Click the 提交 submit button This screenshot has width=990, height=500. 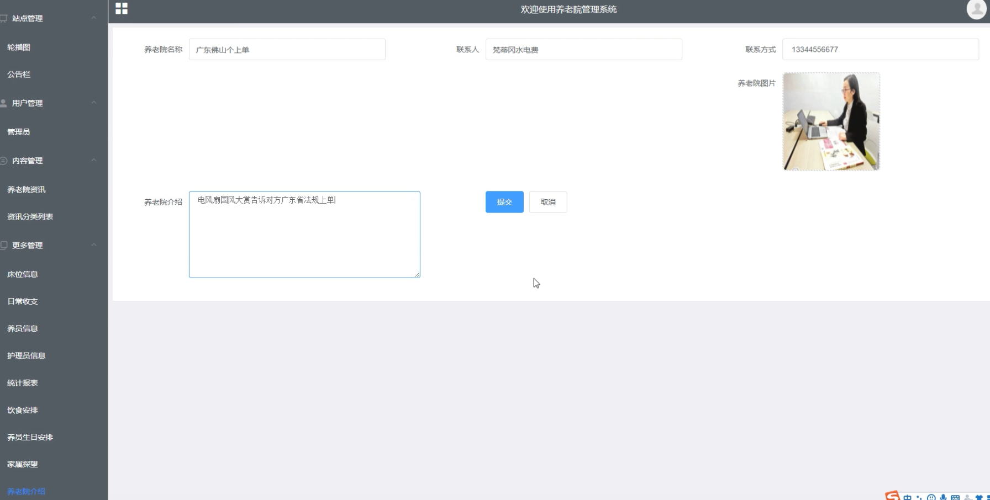pyautogui.click(x=504, y=202)
